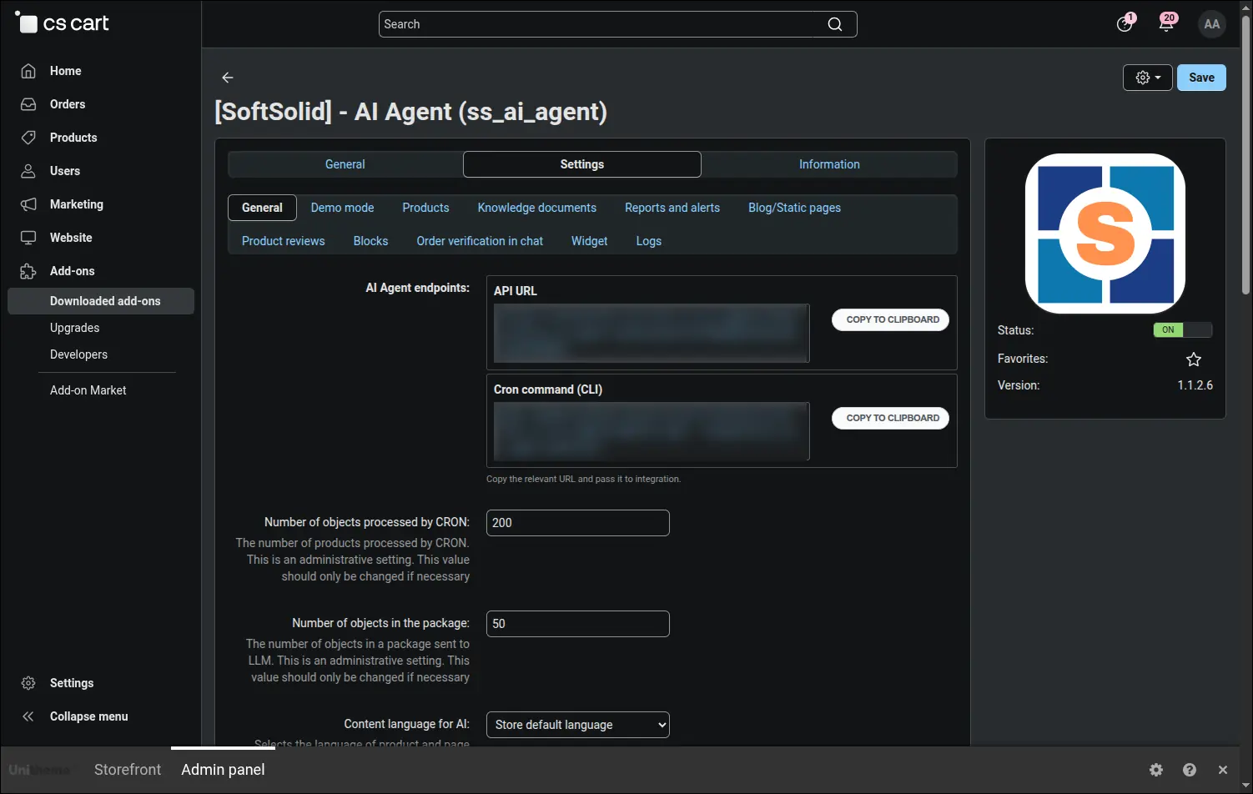Close the bottom panel bar
1253x794 pixels.
click(1223, 770)
